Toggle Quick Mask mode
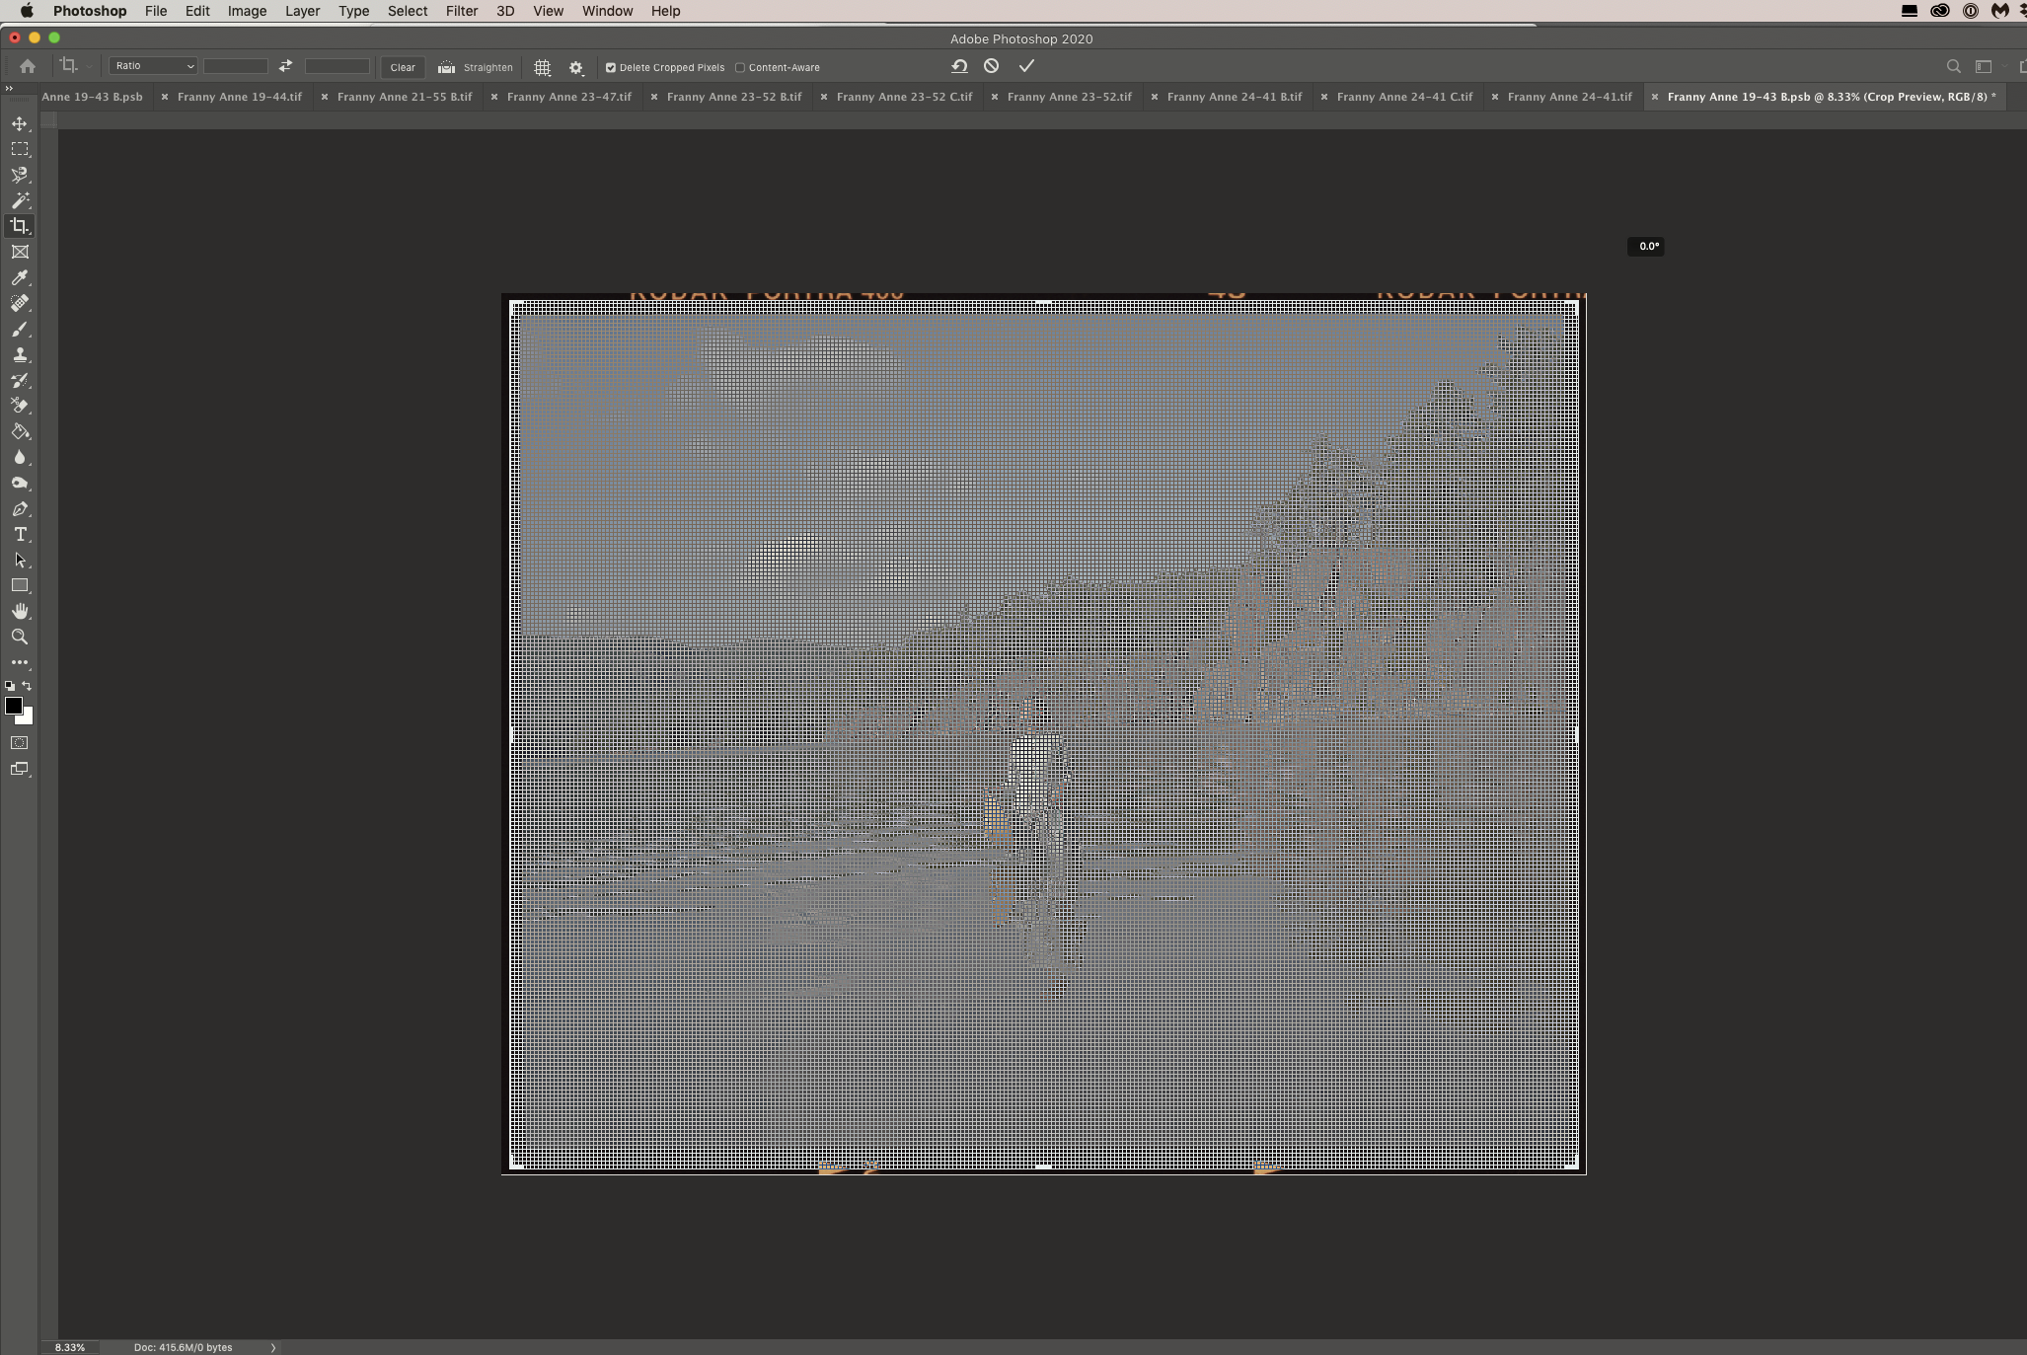 pyautogui.click(x=20, y=743)
